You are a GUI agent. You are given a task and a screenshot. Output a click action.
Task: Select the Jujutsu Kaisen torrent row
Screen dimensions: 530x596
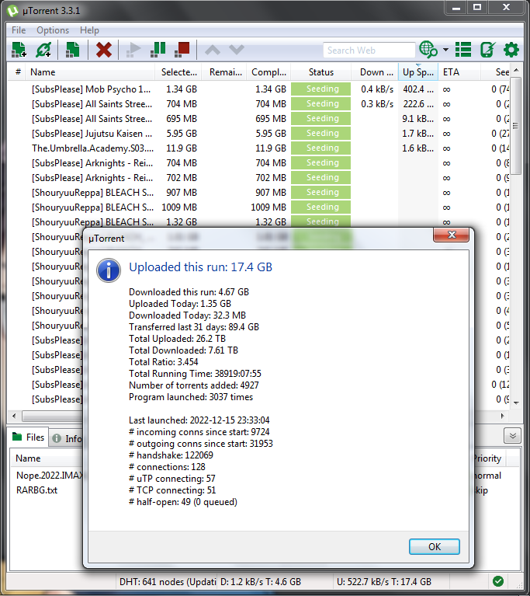pos(258,134)
